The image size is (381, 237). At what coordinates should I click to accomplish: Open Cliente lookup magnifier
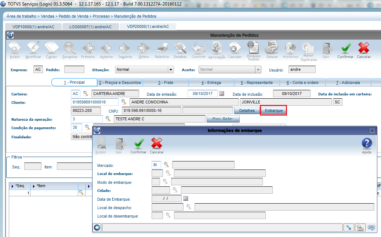click(x=124, y=102)
